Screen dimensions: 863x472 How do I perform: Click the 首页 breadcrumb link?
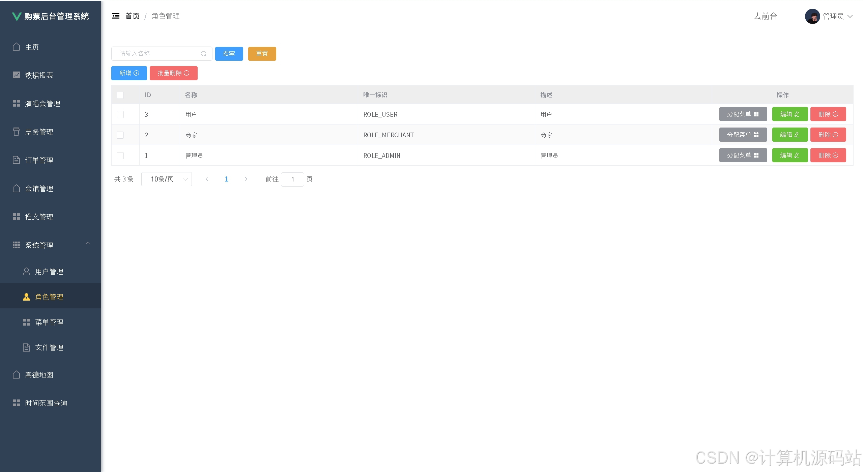(x=133, y=16)
